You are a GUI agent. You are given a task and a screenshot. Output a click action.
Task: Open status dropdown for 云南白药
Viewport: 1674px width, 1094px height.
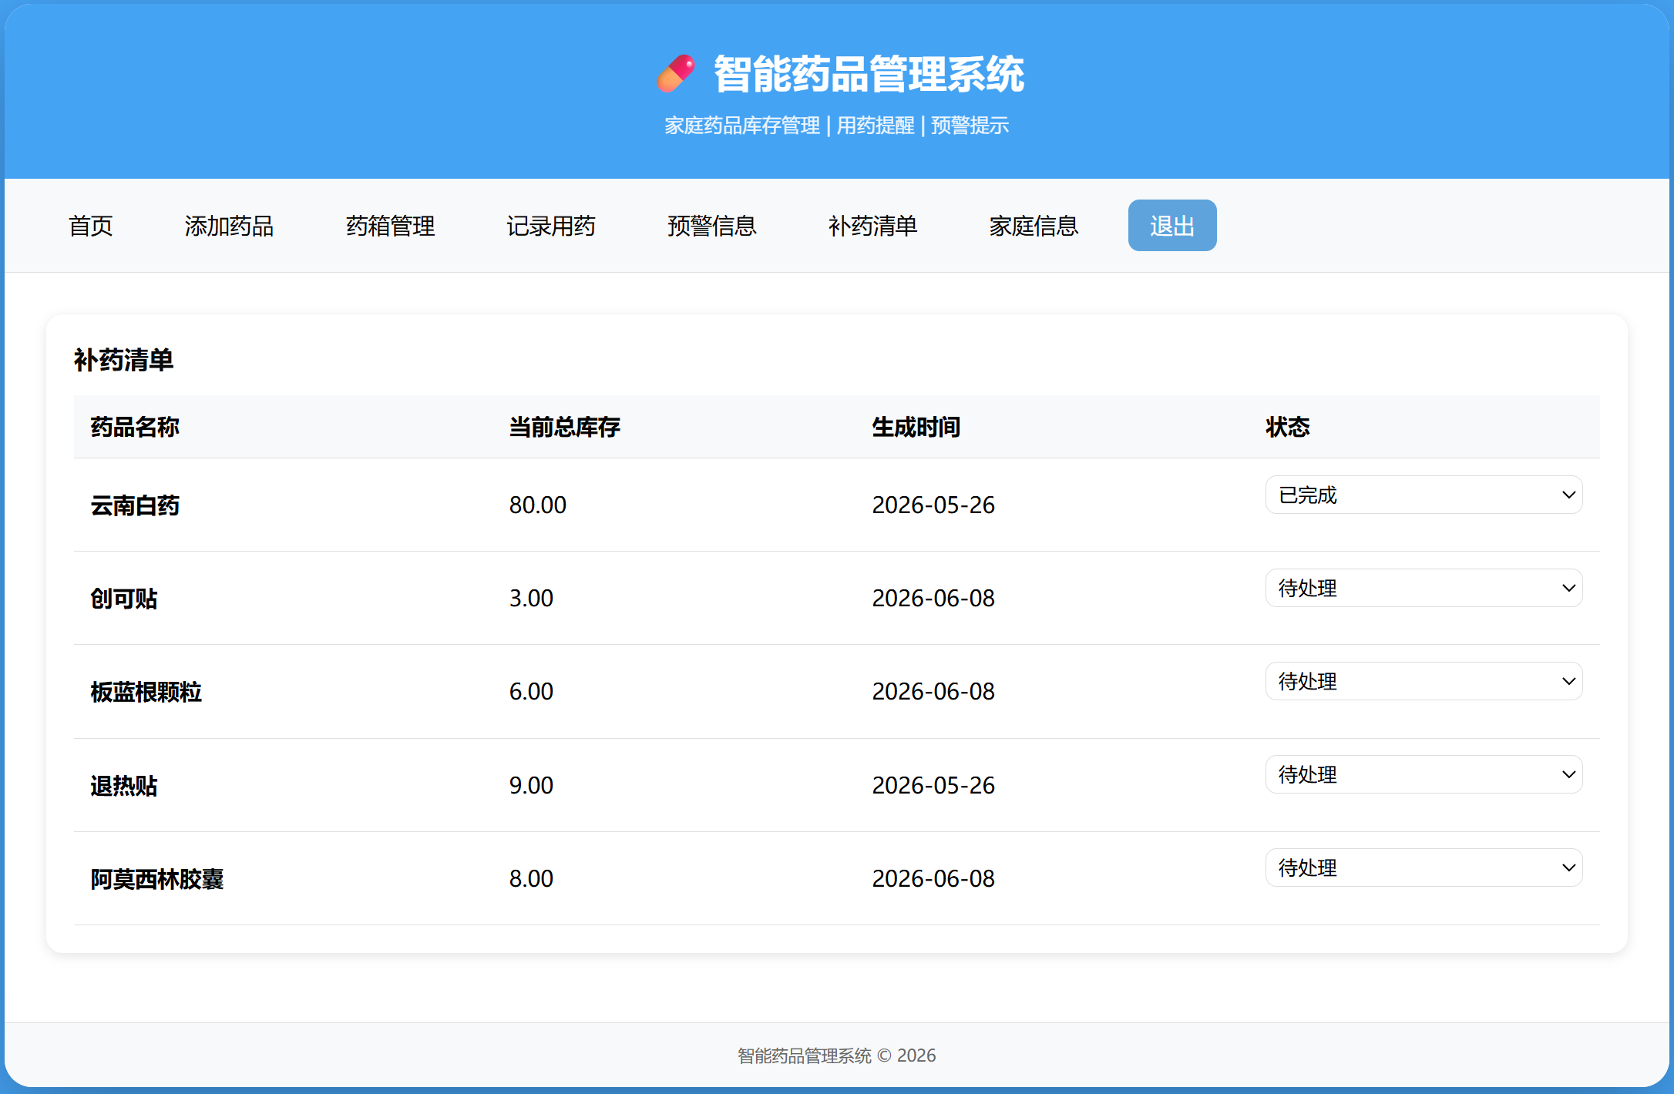(1424, 495)
